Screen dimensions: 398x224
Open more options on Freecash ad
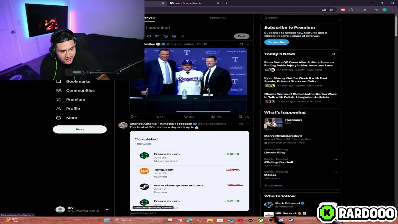click(247, 124)
